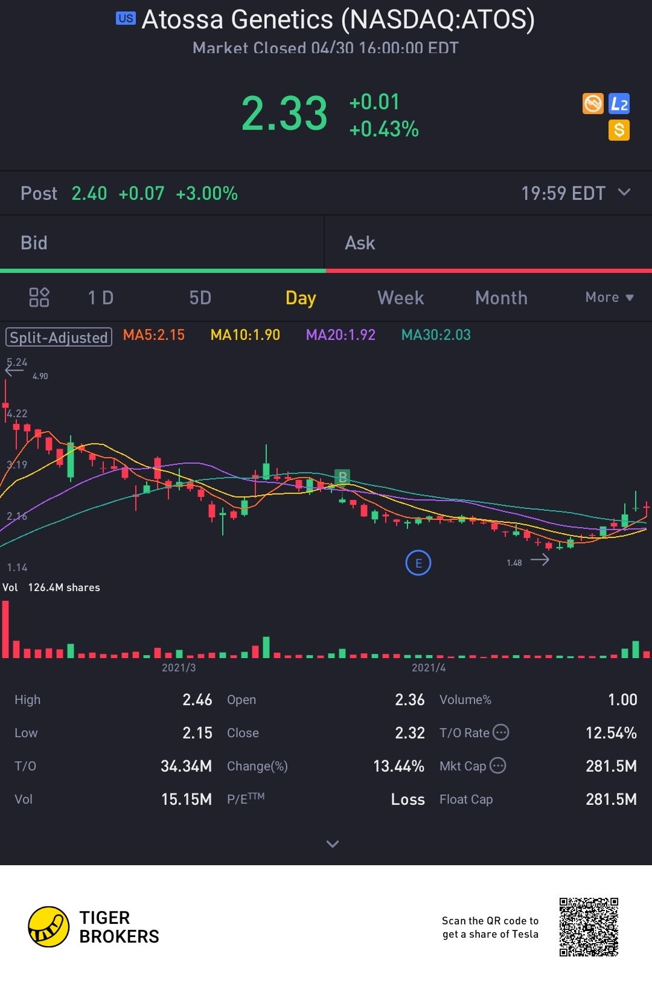Tap the Bid panel

(x=162, y=243)
